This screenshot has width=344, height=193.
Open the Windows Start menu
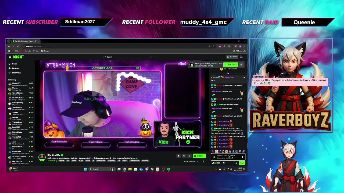tap(85, 169)
